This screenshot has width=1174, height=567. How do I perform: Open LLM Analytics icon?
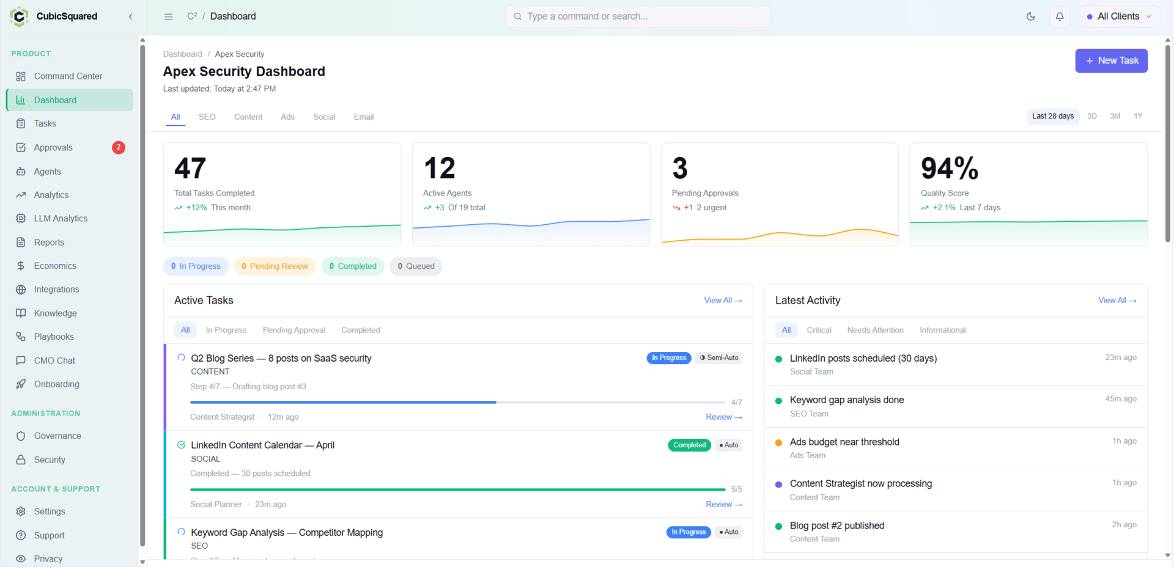[21, 218]
